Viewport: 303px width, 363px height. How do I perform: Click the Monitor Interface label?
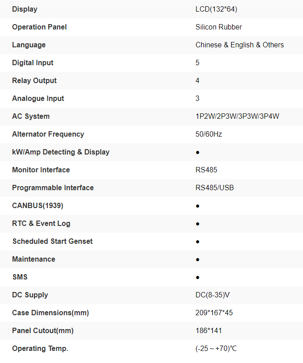coord(41,170)
